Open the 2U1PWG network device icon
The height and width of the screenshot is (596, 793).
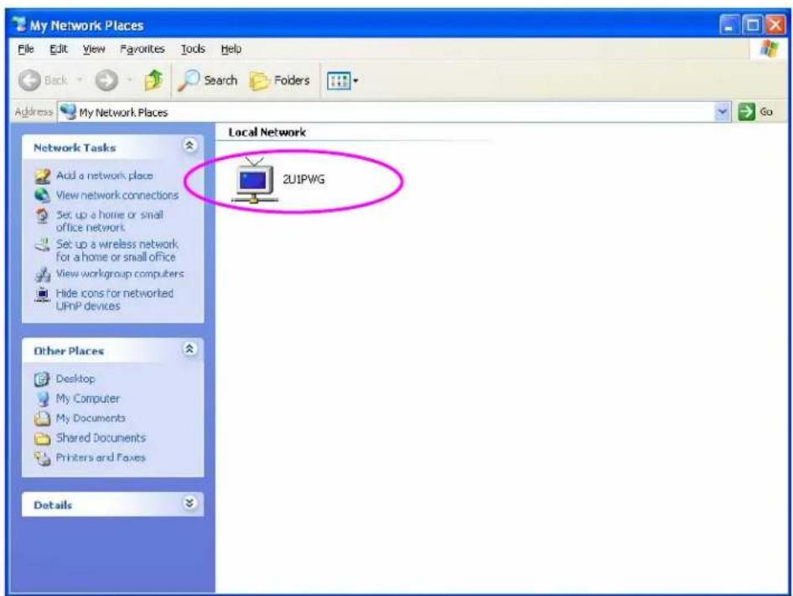254,180
